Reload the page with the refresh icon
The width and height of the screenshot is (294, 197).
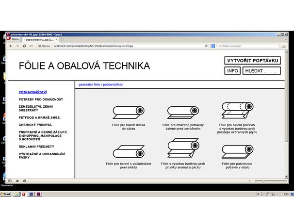point(24,46)
